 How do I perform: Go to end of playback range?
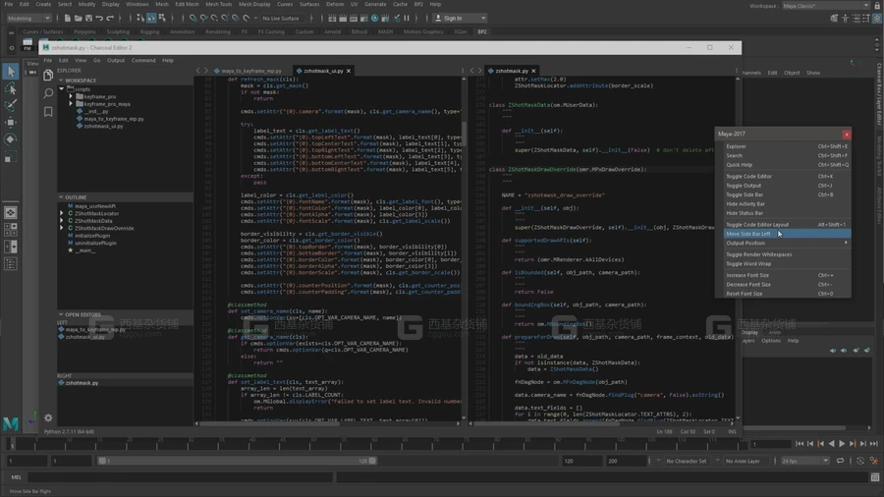pos(874,444)
